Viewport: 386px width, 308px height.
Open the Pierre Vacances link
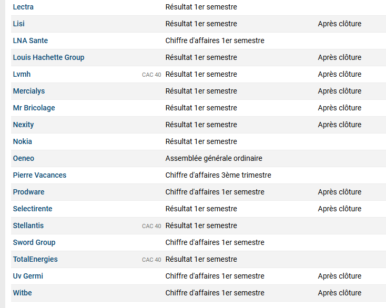[39, 175]
